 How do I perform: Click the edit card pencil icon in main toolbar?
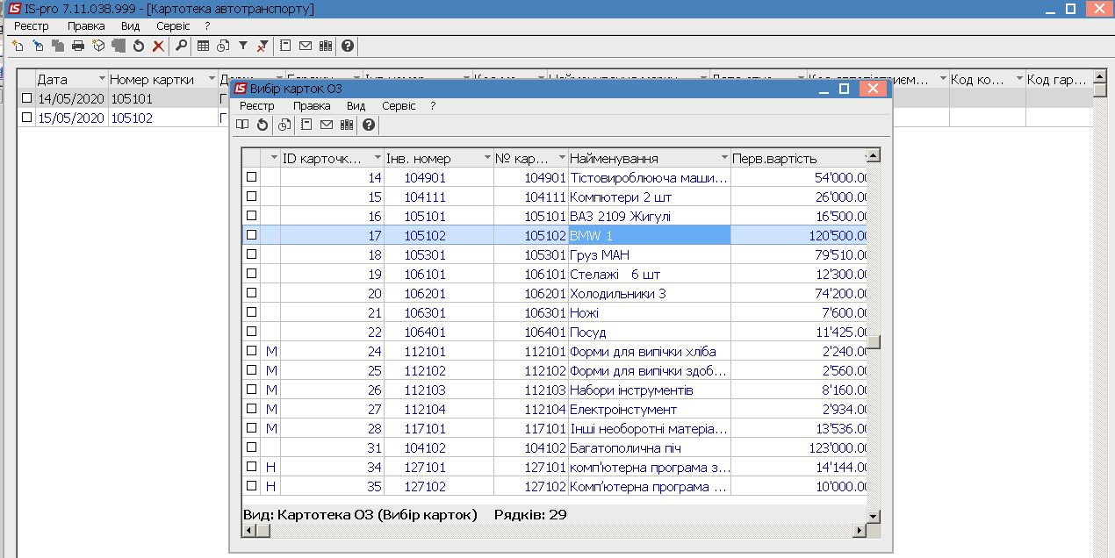pos(38,46)
